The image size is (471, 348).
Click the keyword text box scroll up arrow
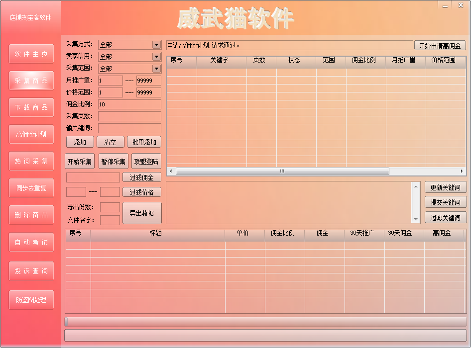point(416,186)
